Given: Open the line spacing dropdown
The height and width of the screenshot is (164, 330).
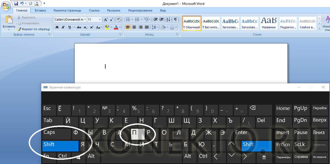Looking at the screenshot, I should click(155, 27).
